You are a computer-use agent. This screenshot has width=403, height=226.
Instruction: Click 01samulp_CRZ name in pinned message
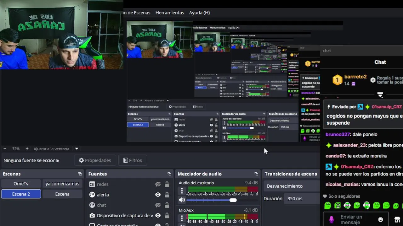point(387,107)
